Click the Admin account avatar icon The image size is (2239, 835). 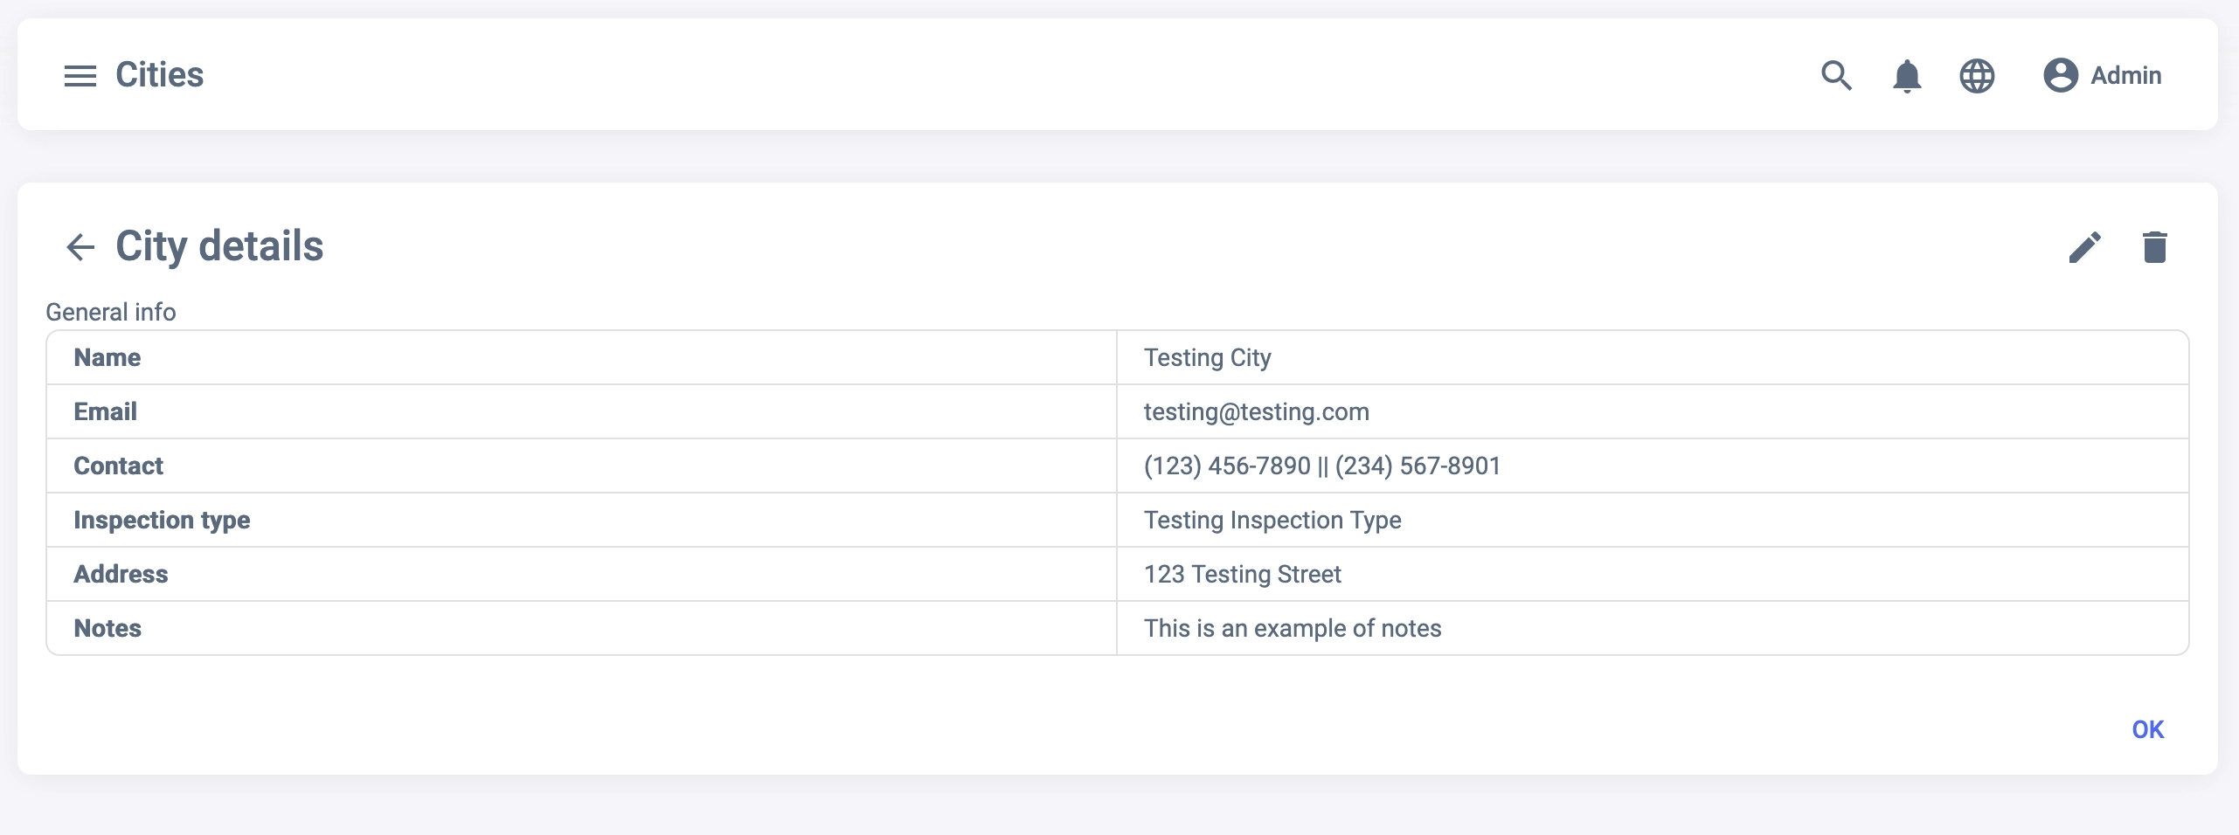point(2060,75)
